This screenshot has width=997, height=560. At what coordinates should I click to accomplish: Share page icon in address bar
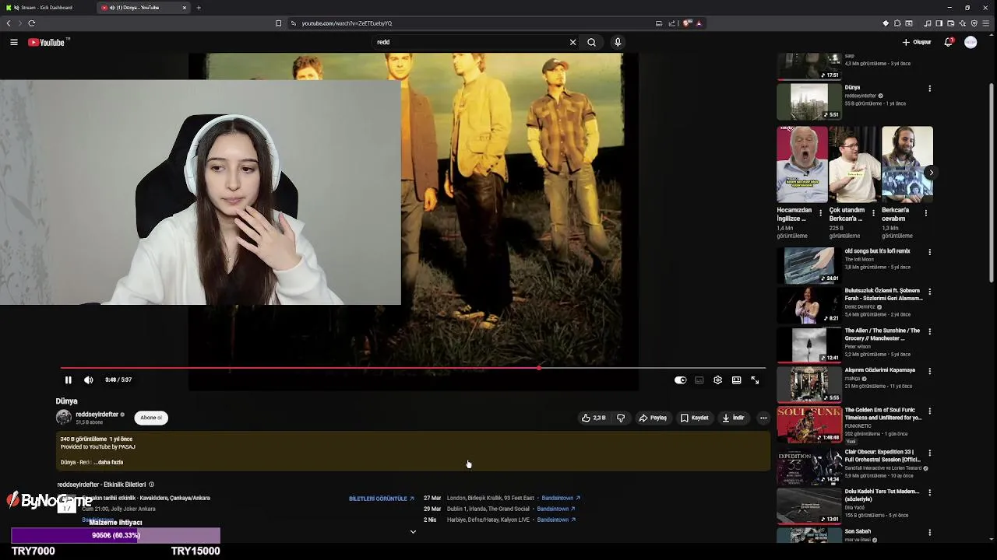point(672,23)
